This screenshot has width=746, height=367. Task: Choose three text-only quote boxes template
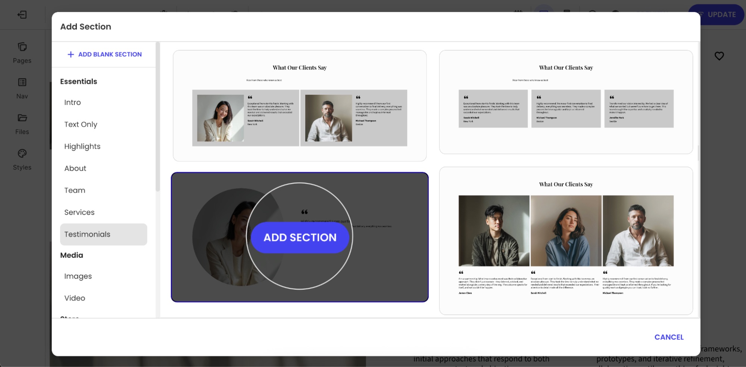point(566,102)
